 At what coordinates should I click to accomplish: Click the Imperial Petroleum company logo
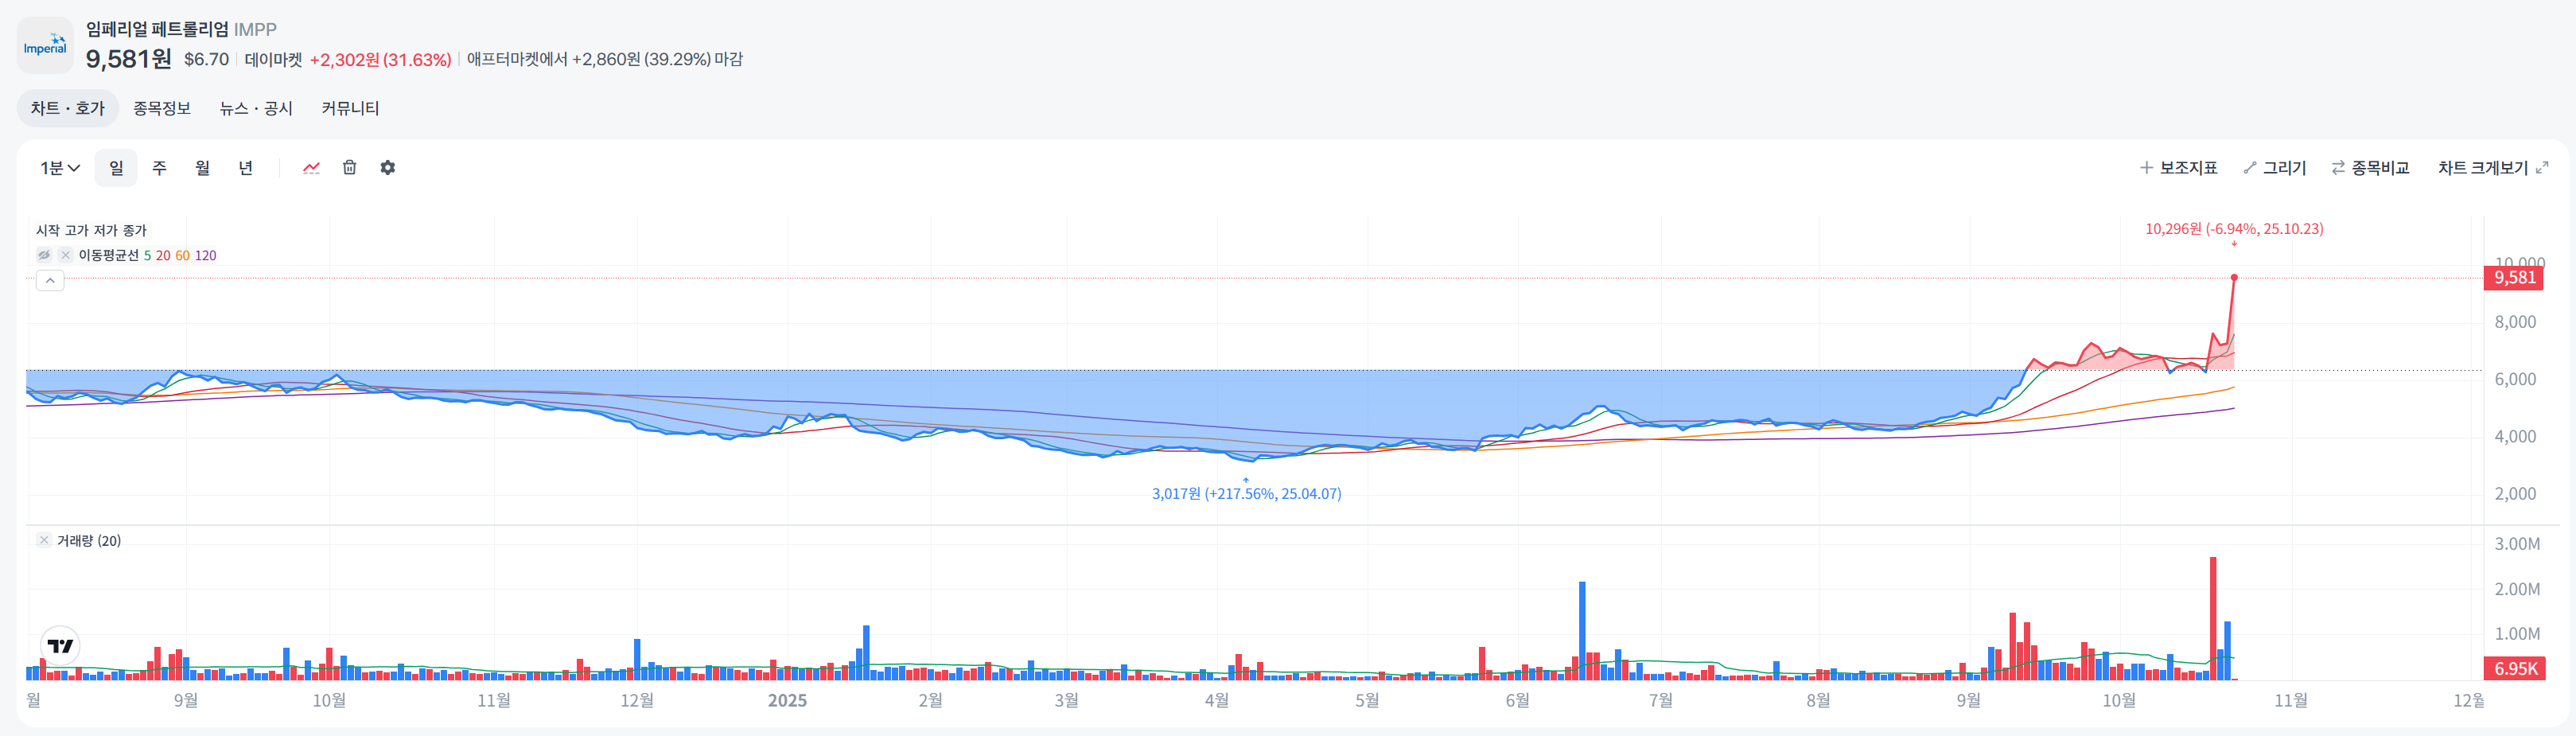45,45
